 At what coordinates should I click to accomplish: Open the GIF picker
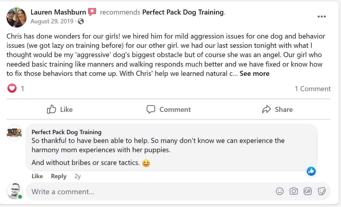pos(307,191)
